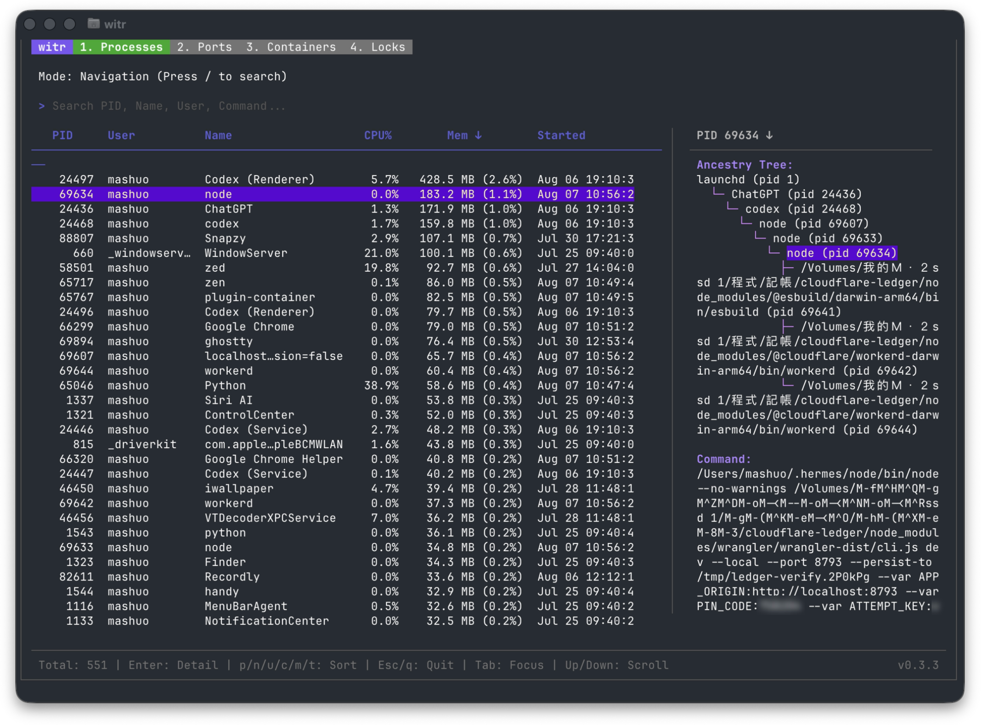Viewport: 981px width, 725px height.
Task: Select the MenuBarAgent process row
Action: click(332, 607)
